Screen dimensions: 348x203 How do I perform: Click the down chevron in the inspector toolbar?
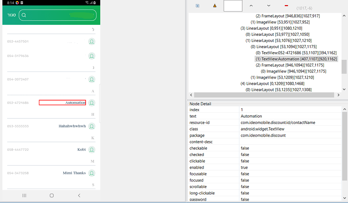[x=268, y=6]
